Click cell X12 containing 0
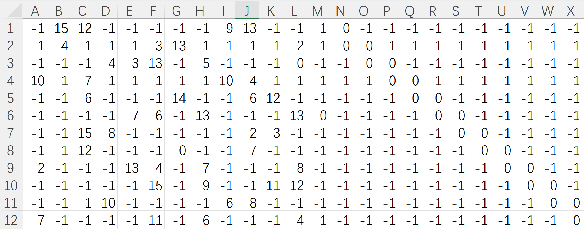This screenshot has width=584, height=229. pyautogui.click(x=571, y=220)
